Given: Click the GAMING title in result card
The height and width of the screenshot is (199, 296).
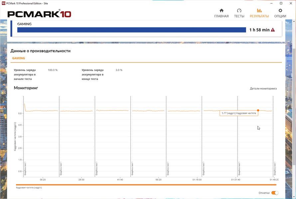Looking at the screenshot, I should click(x=24, y=24).
